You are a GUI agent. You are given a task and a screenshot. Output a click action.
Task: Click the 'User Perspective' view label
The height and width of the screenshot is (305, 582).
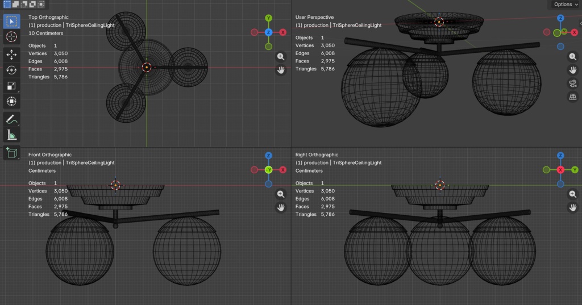click(x=314, y=17)
